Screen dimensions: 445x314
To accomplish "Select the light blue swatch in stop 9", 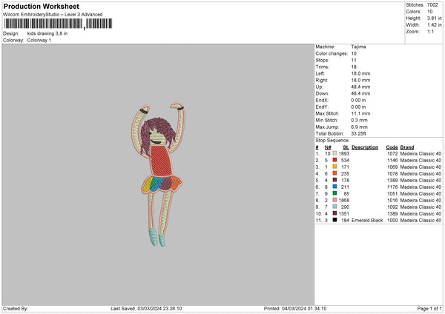I will pos(336,207).
